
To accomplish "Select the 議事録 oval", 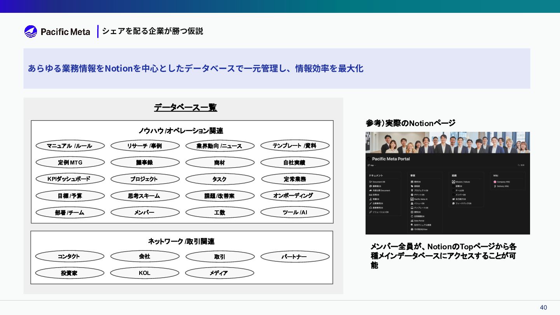I will click(x=145, y=163).
